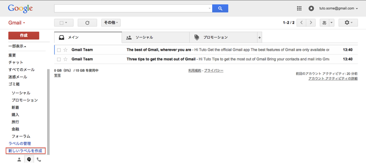The height and width of the screenshot is (163, 366).
Task: Refresh the inbox with the reload icon
Action: coord(87,23)
